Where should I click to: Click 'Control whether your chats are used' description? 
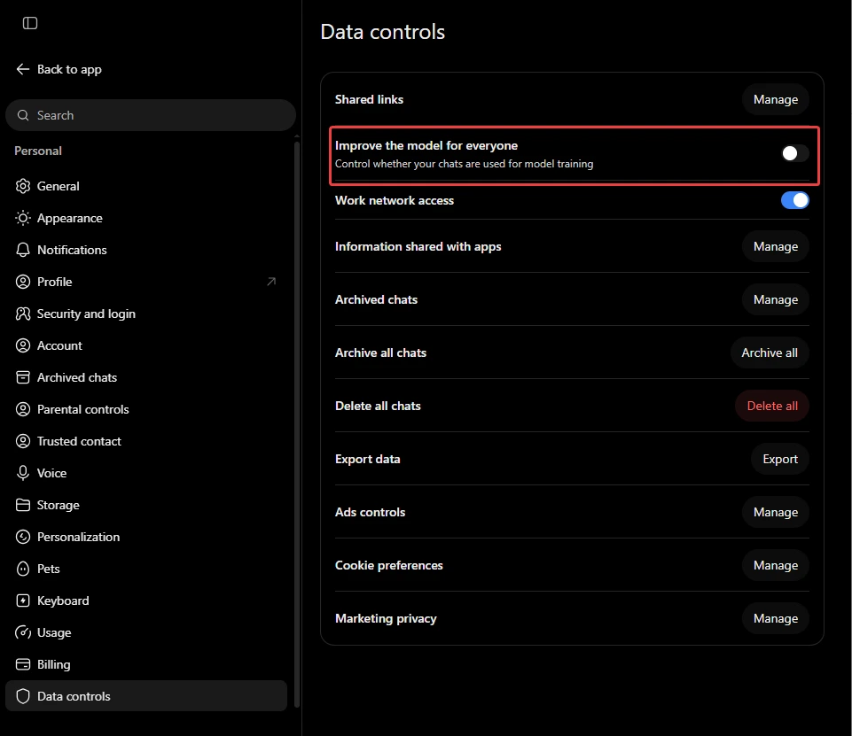(x=464, y=164)
